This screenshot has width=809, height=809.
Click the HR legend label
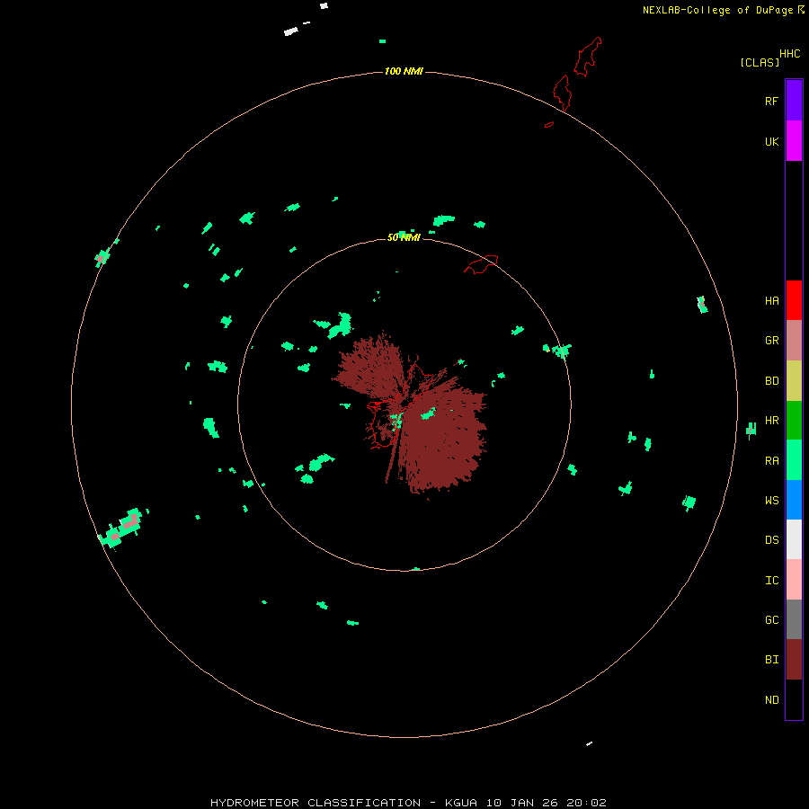[x=771, y=421]
